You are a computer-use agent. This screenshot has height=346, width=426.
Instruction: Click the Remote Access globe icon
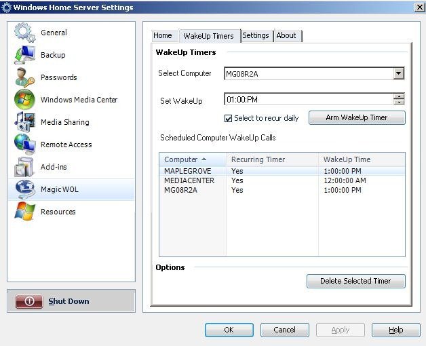24,145
